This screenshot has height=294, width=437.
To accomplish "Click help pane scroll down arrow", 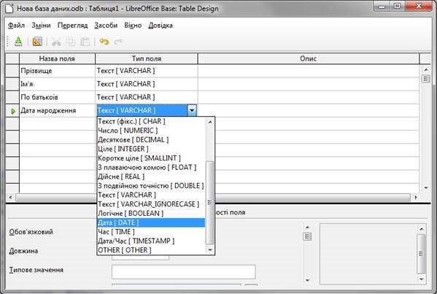I will 422,279.
